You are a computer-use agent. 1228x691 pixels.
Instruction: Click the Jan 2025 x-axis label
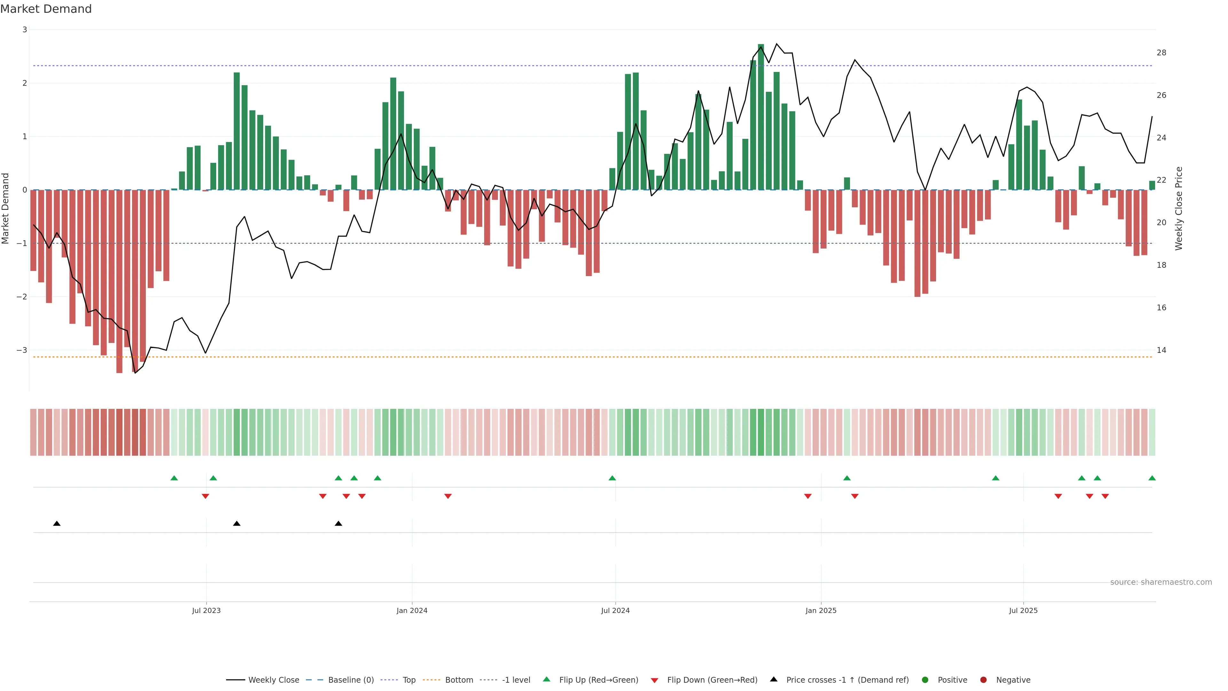coord(821,611)
